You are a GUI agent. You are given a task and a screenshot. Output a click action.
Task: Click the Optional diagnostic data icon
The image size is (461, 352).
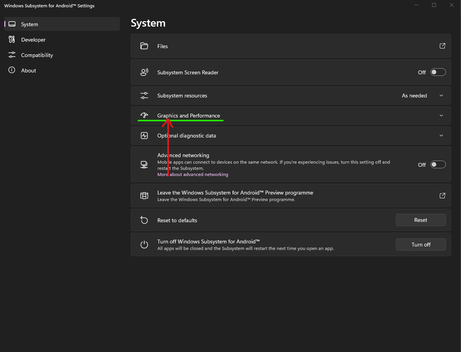pyautogui.click(x=144, y=135)
